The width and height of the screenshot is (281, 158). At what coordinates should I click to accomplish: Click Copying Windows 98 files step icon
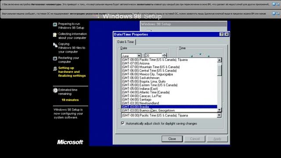[x=55, y=45]
